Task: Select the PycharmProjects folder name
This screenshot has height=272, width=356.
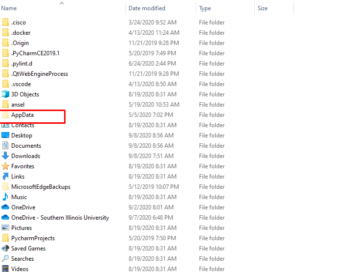Action: 33,238
